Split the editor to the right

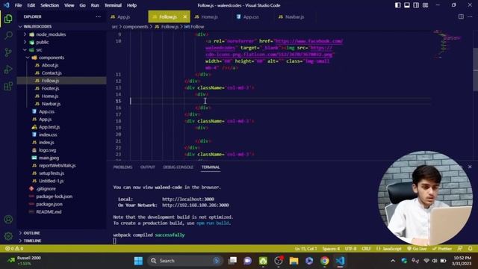coord(461,16)
